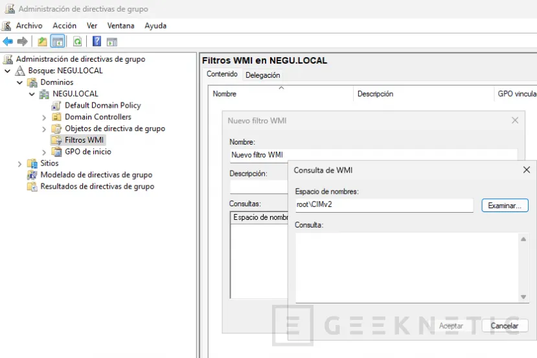Click the Consulta scrollbar up arrow
The height and width of the screenshot is (358, 537).
pyautogui.click(x=523, y=239)
